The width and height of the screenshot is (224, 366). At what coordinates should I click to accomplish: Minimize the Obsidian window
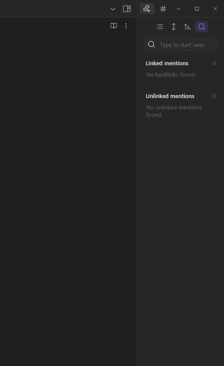pos(178,9)
